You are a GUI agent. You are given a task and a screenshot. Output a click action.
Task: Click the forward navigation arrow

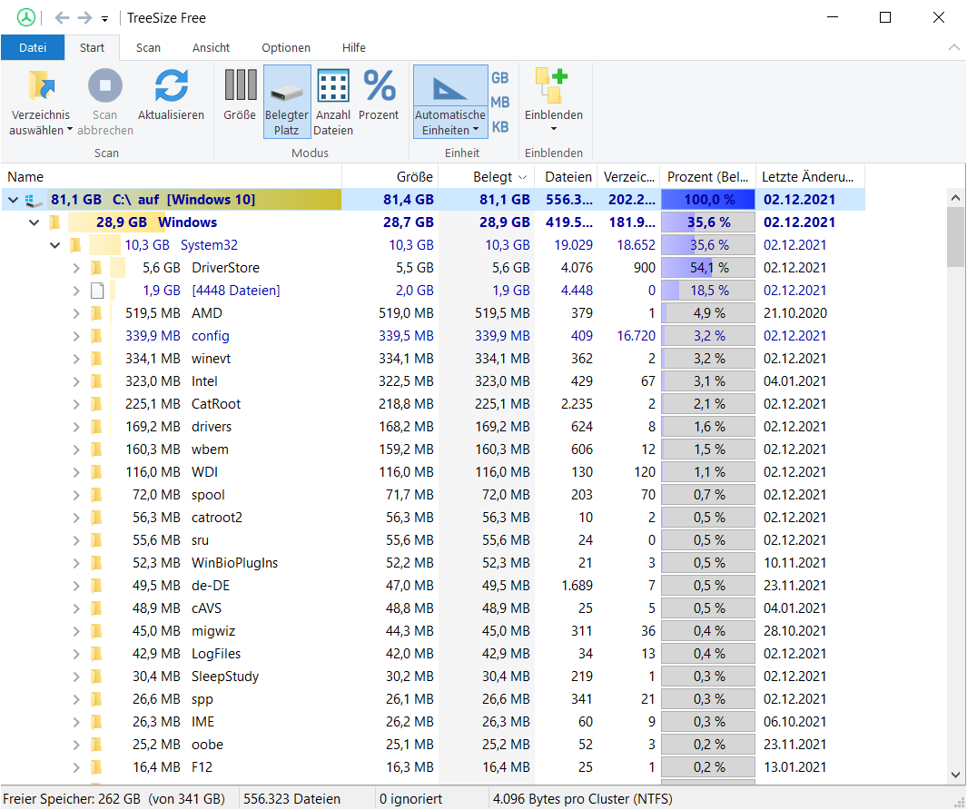pos(84,18)
